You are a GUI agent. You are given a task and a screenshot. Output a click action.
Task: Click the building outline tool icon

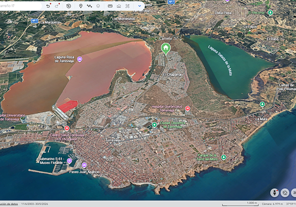point(119,6)
